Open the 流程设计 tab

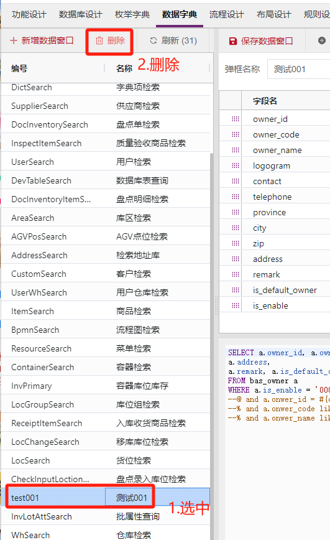click(x=226, y=14)
